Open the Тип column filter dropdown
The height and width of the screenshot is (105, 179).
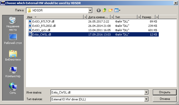[139, 17]
